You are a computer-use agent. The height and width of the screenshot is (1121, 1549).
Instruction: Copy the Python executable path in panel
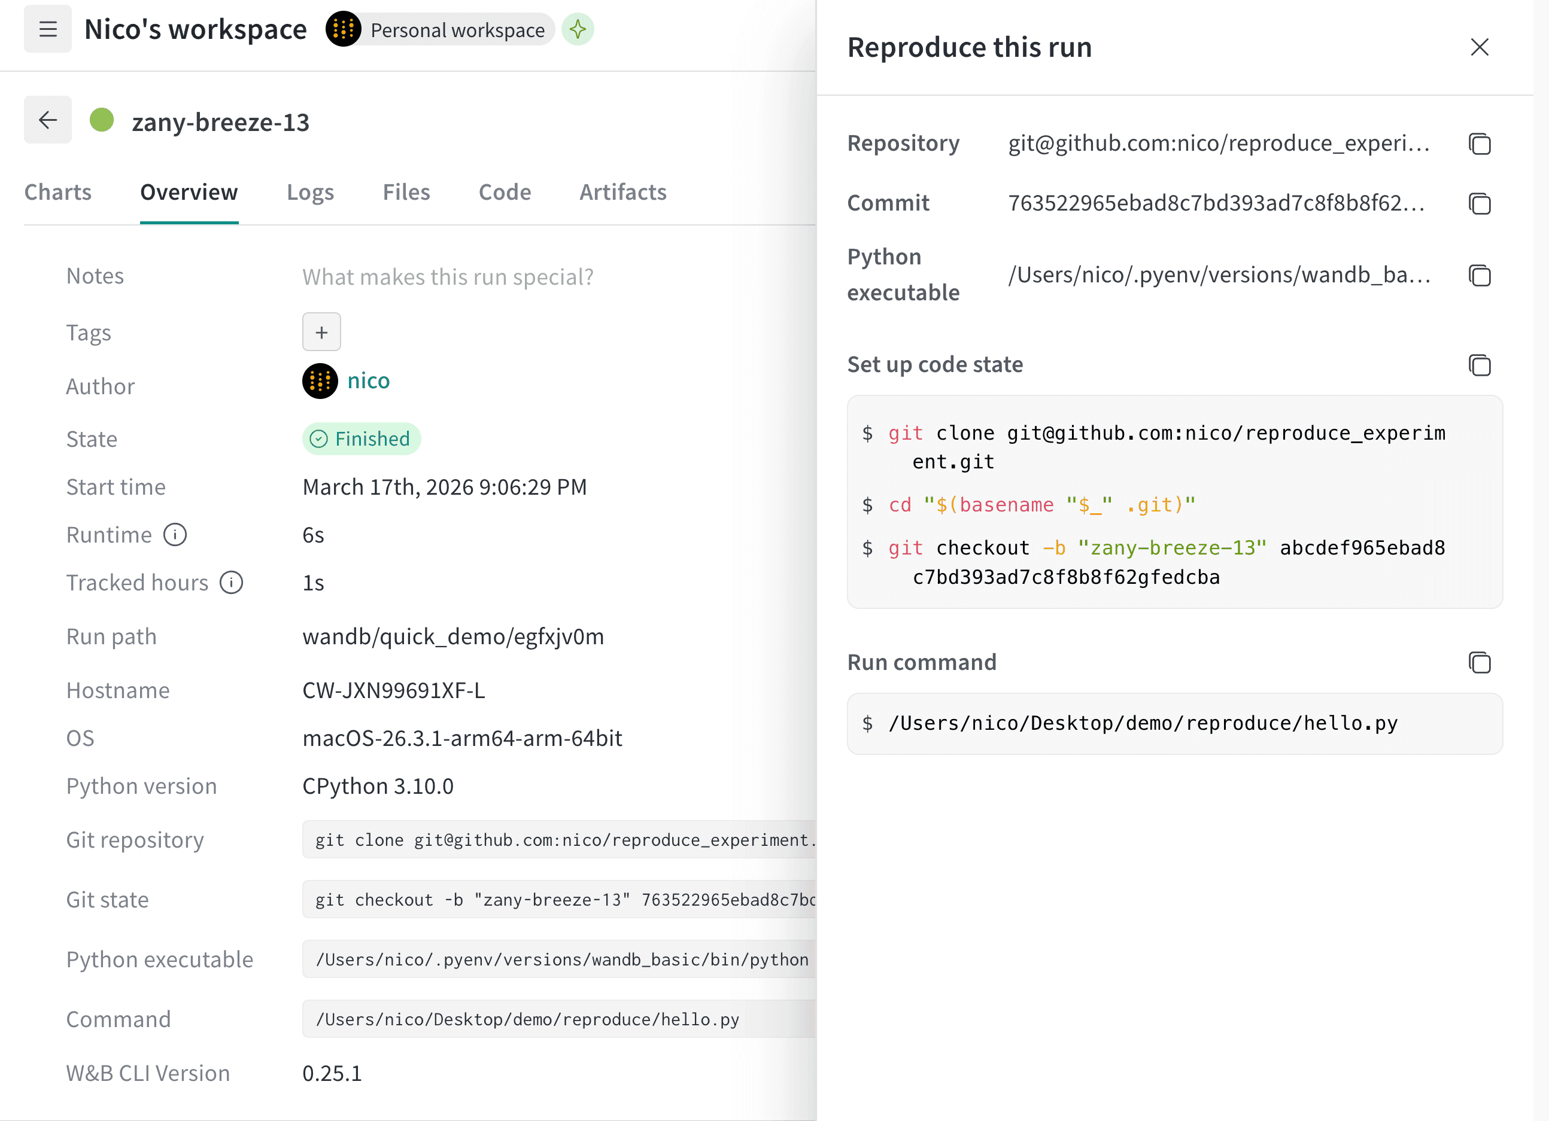pos(1480,275)
